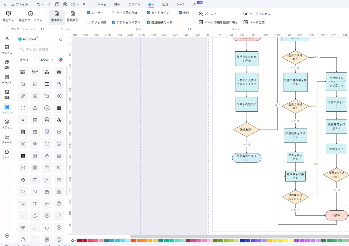Click the save icon in title bar
Image resolution: width=349 pixels, height=246 pixels.
[x=57, y=4]
